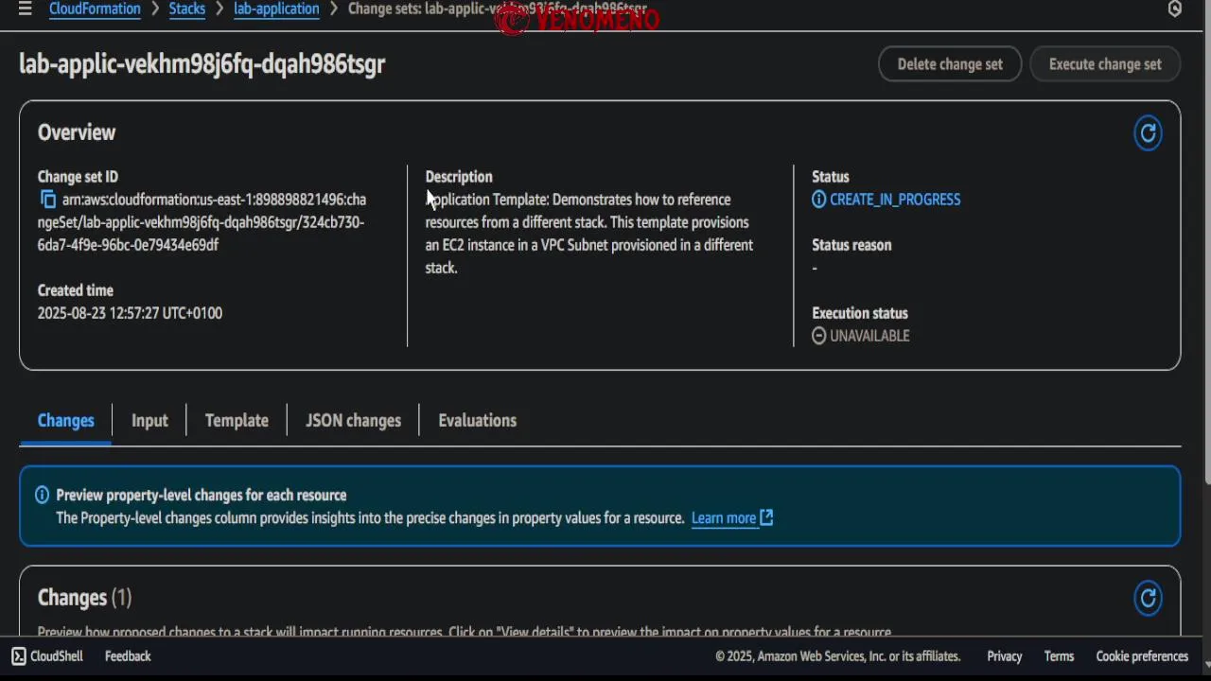This screenshot has height=681, width=1211.
Task: Click the Description paragraph text
Action: coord(589,234)
